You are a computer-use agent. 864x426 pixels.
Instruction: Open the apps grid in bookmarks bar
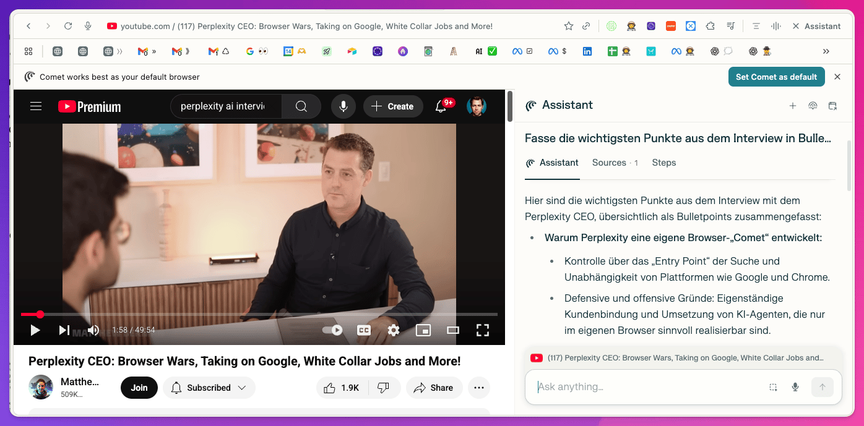[28, 51]
